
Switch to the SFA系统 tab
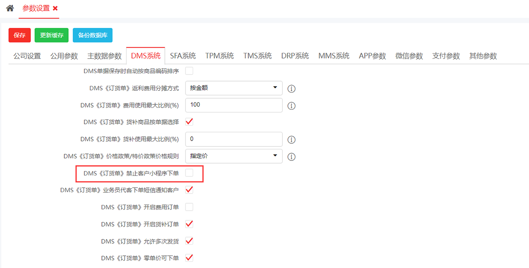[183, 56]
